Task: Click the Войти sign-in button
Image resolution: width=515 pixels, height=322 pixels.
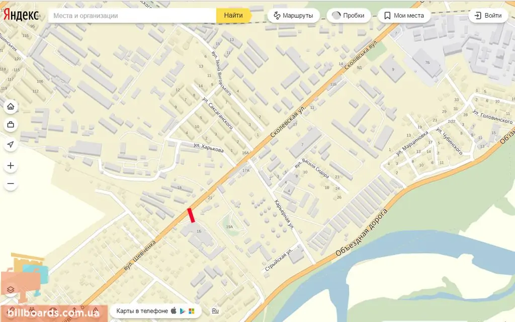Action: pyautogui.click(x=488, y=16)
